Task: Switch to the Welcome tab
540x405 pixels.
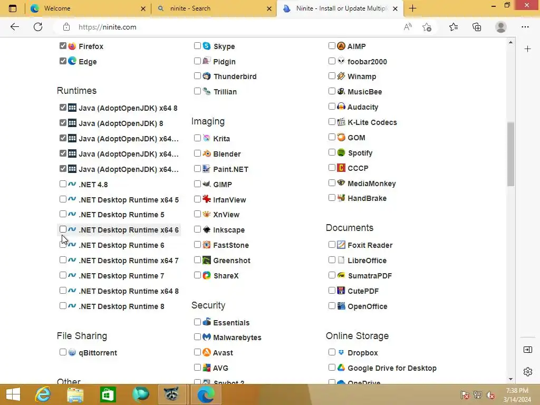Action: pos(88,8)
